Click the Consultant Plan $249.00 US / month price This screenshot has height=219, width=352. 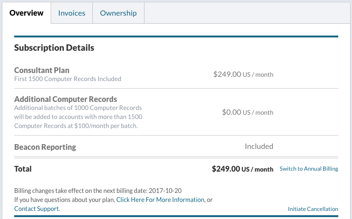(243, 74)
